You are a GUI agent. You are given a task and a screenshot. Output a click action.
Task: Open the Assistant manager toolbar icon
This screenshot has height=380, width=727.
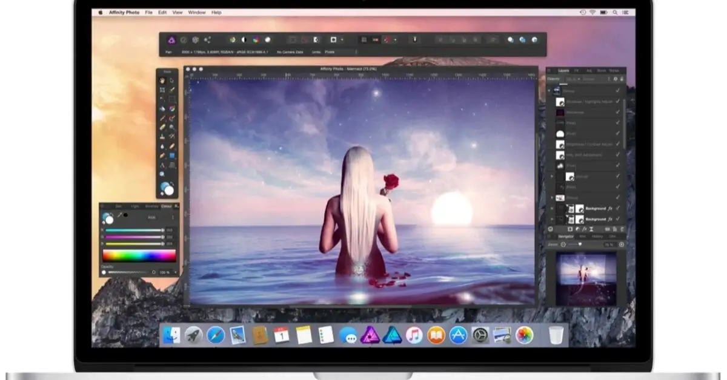pos(415,40)
